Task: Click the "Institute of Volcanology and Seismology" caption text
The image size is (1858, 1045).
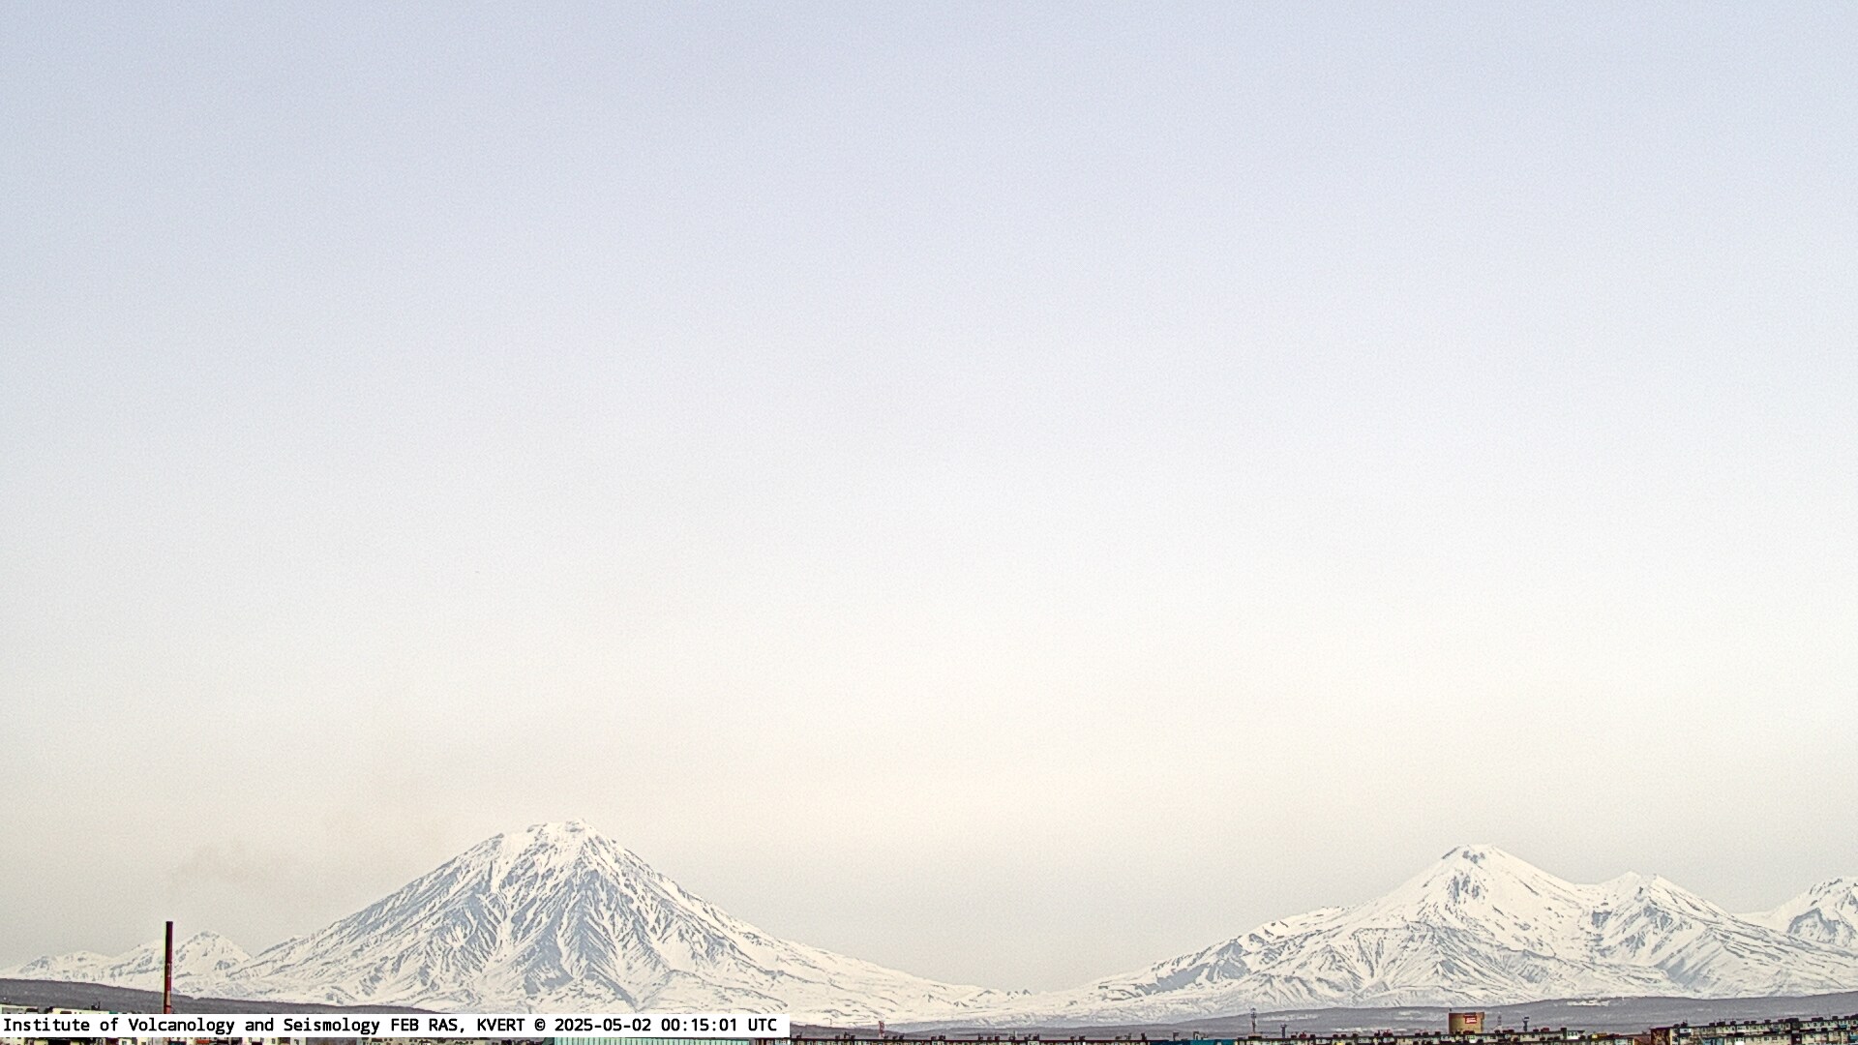Action: (192, 1025)
